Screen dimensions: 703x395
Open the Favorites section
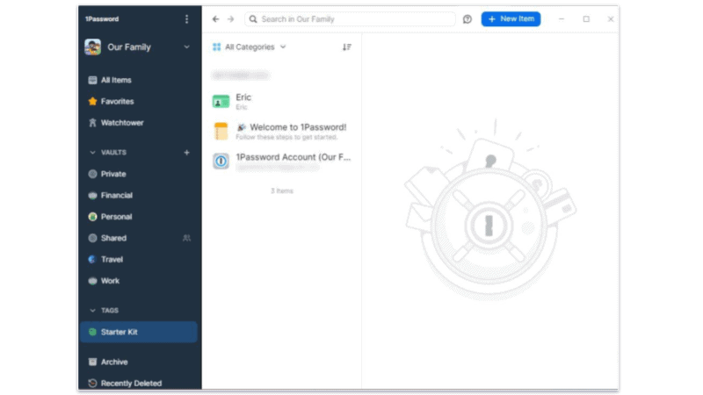138,101
